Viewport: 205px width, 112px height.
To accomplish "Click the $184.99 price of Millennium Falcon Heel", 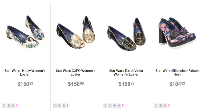I will (177, 84).
